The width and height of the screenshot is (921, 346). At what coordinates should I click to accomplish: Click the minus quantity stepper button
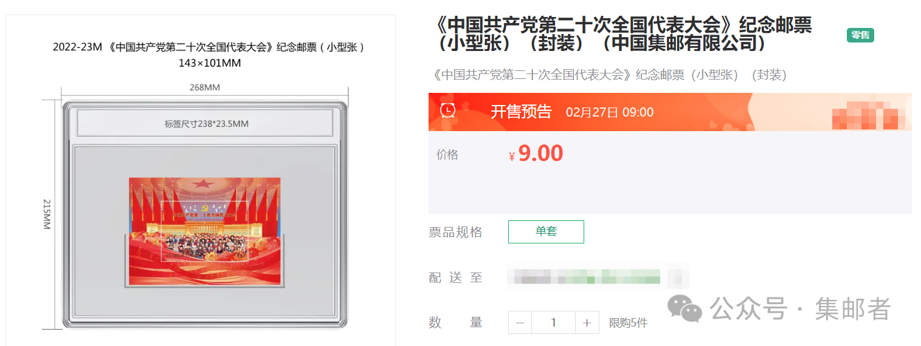click(x=520, y=323)
